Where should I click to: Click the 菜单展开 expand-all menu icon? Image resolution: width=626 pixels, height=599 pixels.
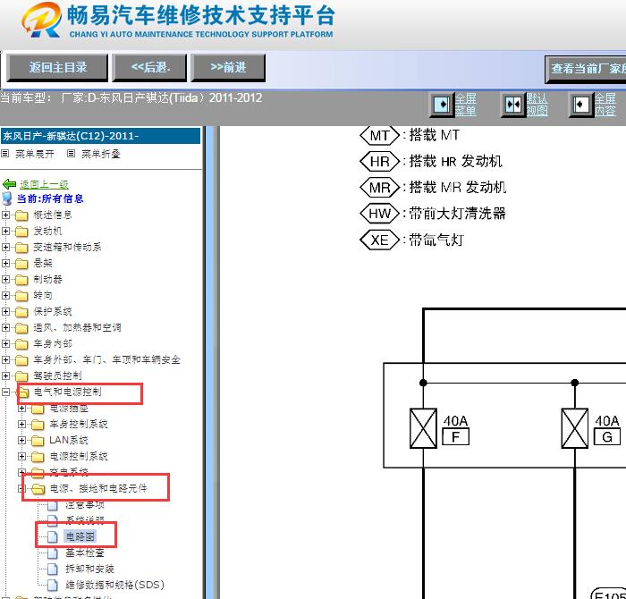pos(4,153)
